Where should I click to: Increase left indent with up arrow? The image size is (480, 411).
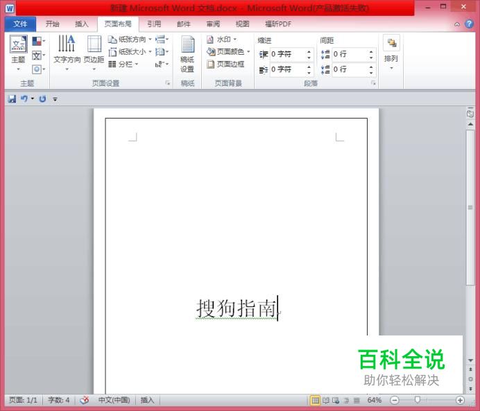click(309, 51)
